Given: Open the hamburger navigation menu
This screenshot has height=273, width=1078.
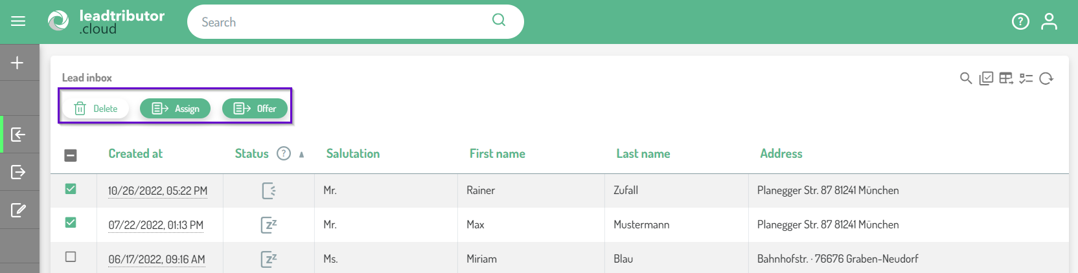Looking at the screenshot, I should click(18, 21).
